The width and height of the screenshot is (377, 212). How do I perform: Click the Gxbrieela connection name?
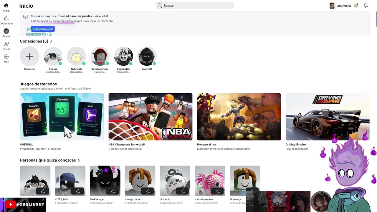click(x=77, y=69)
